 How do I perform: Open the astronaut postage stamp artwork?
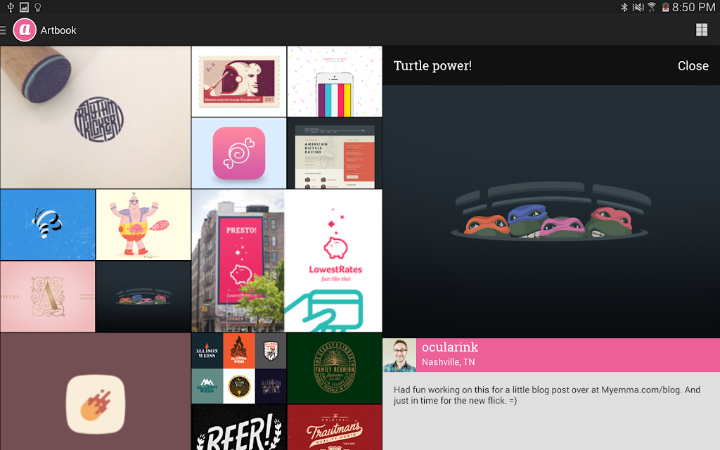(x=239, y=82)
